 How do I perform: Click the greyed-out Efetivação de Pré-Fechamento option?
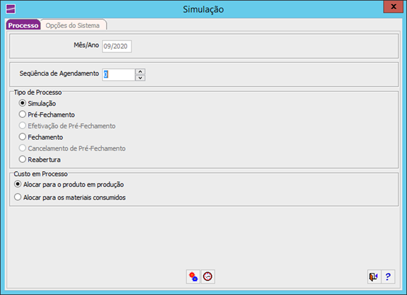coord(23,126)
